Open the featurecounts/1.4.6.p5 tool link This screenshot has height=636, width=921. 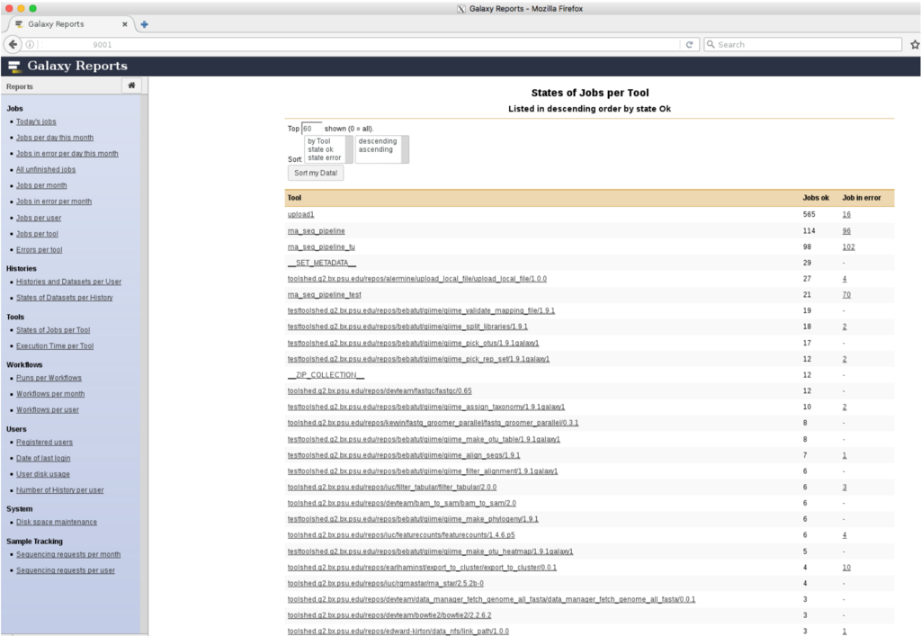click(x=401, y=535)
